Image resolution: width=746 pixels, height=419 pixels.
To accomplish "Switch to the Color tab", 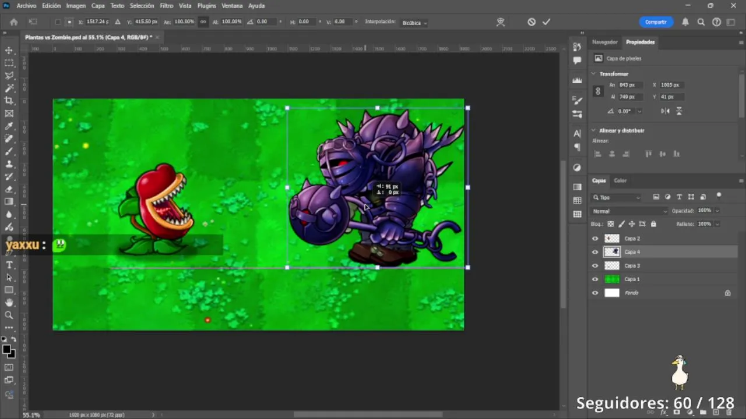I will pyautogui.click(x=620, y=180).
